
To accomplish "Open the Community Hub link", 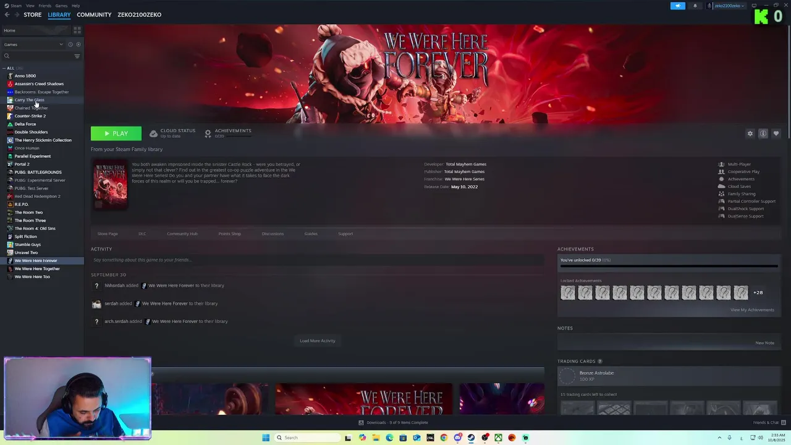I will coord(182,234).
